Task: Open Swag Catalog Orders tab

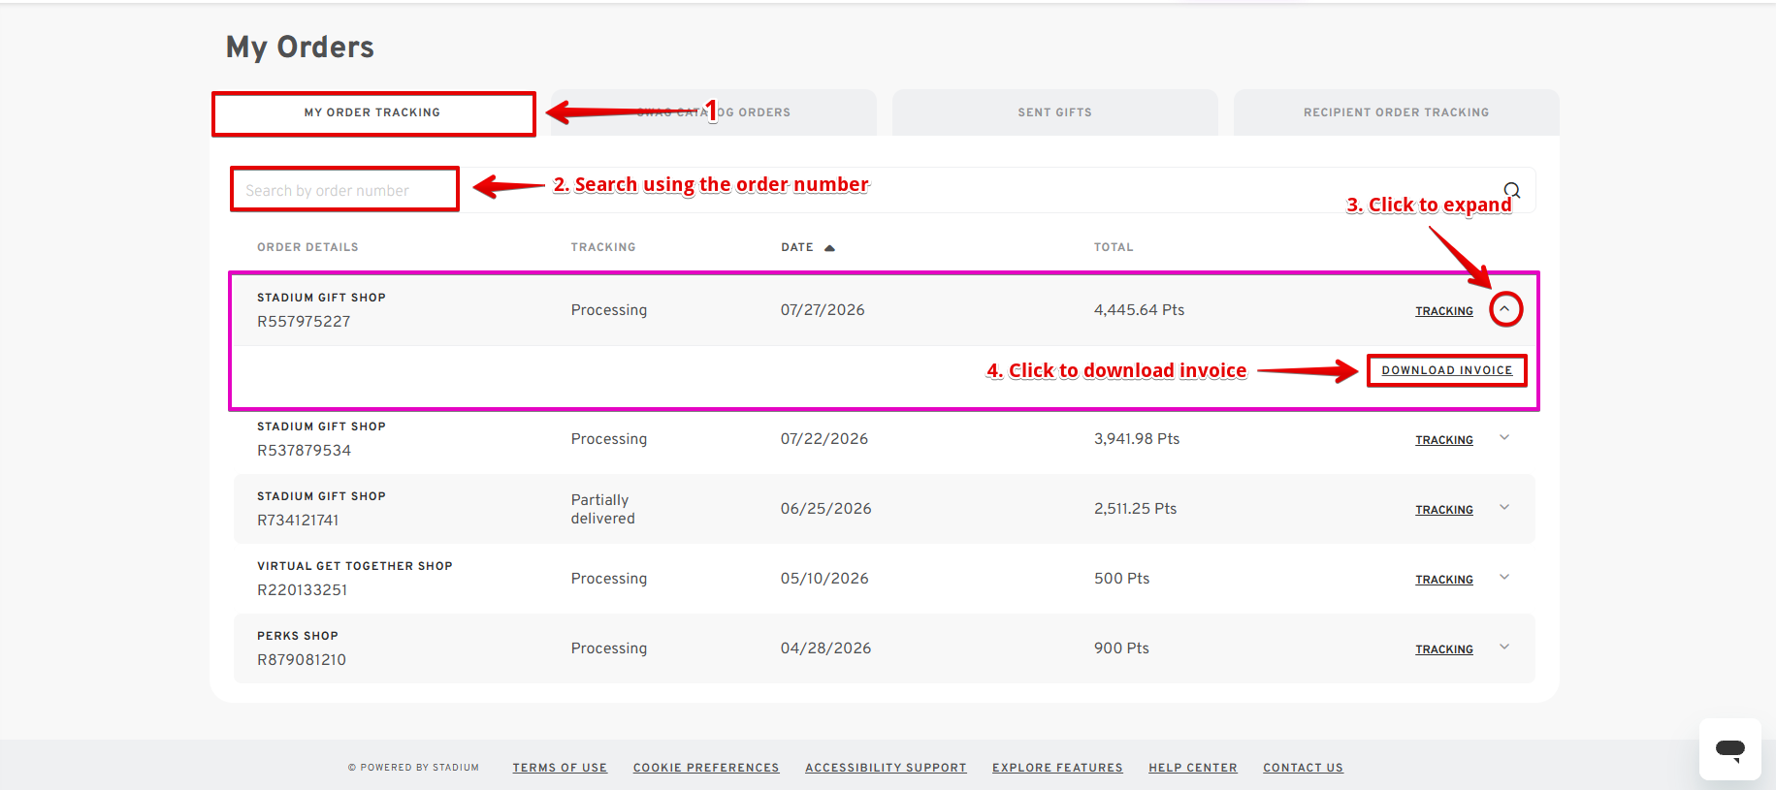Action: 714,112
